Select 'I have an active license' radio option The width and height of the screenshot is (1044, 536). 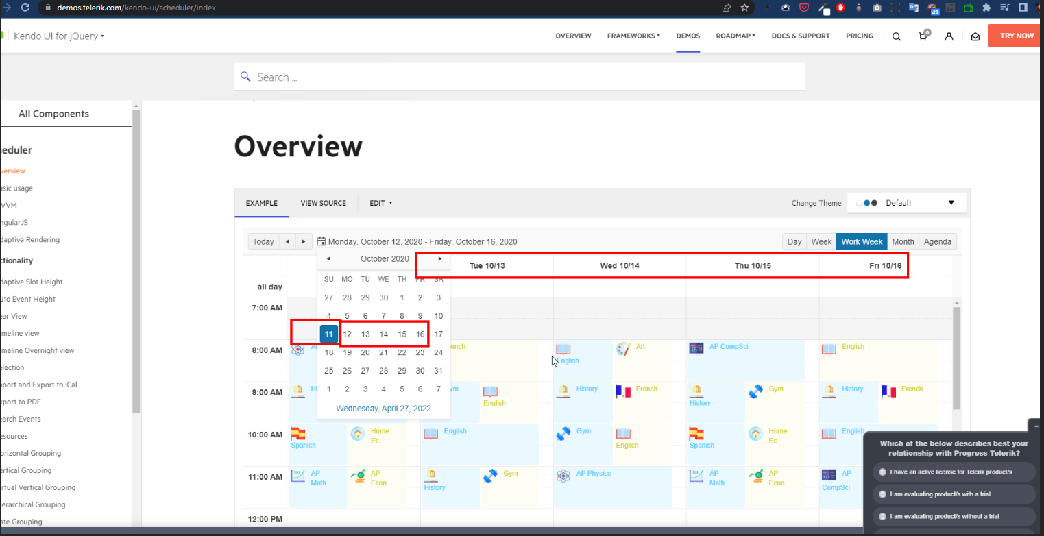click(882, 472)
